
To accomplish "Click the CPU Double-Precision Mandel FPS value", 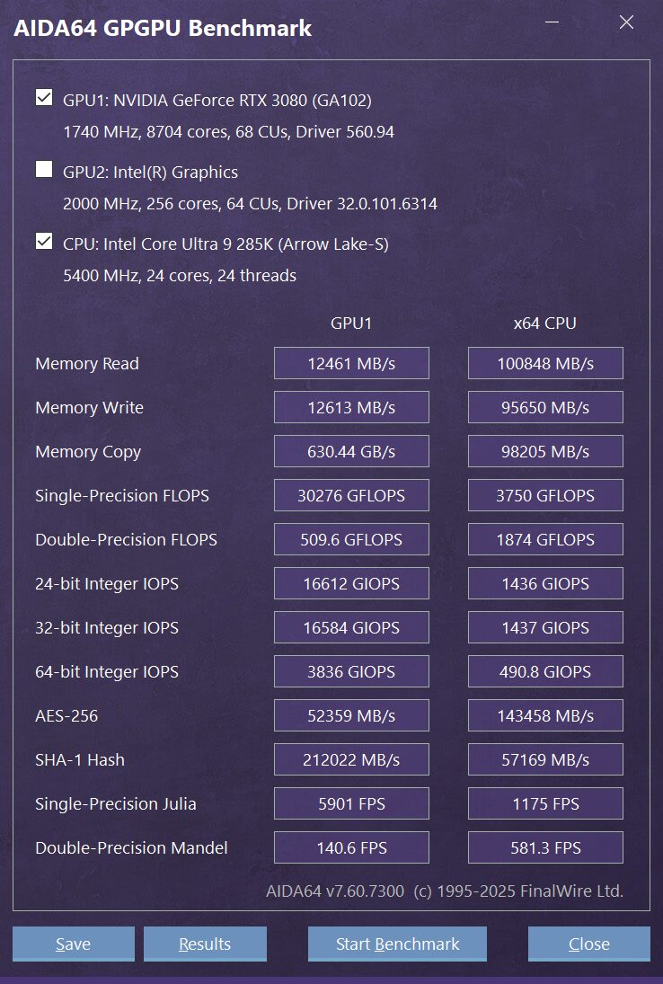I will tap(545, 847).
